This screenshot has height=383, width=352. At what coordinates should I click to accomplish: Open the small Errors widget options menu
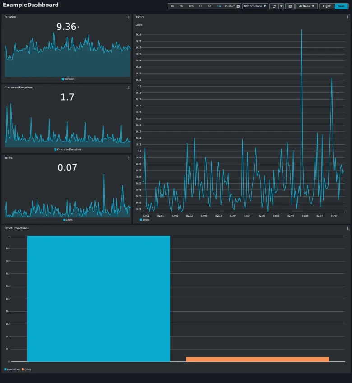tap(129, 158)
